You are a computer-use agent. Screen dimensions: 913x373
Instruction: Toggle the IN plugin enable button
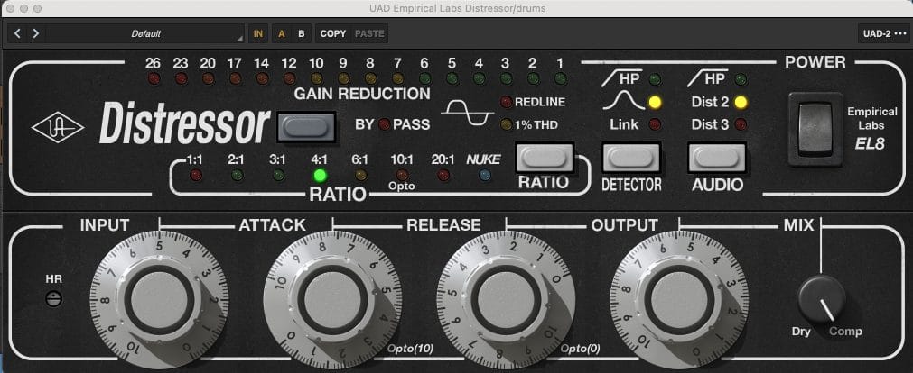pyautogui.click(x=258, y=34)
